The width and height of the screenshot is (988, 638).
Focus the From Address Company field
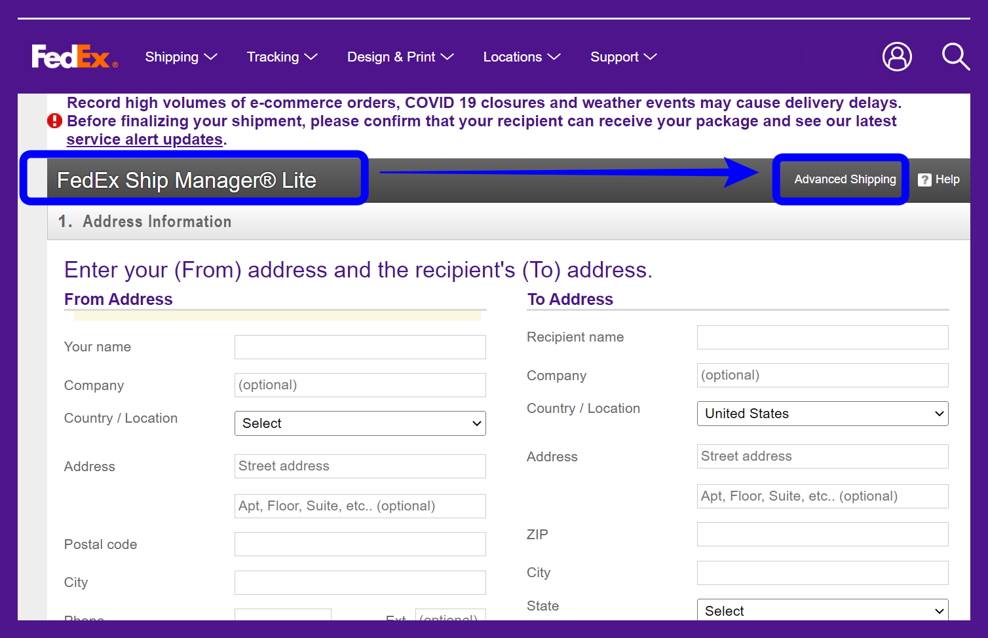(360, 385)
